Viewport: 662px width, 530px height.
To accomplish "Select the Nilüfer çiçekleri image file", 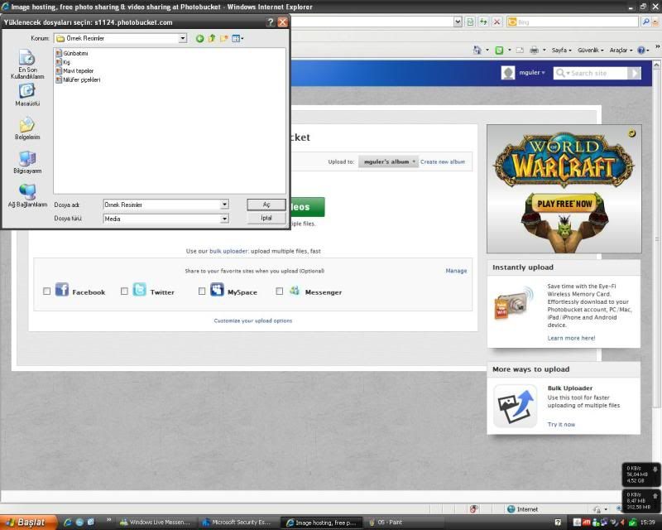I will click(78, 79).
